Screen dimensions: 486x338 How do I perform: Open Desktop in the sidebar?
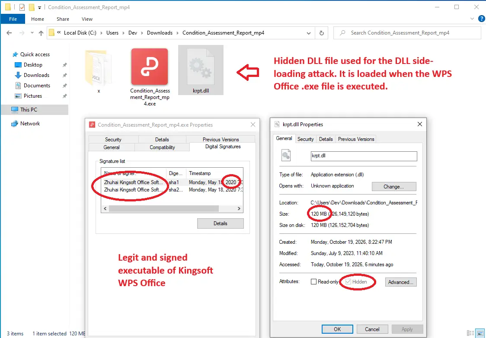[x=28, y=65]
